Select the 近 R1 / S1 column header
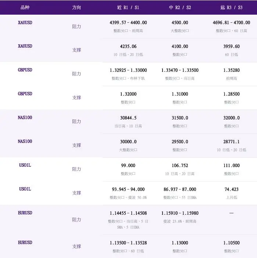This screenshot has width=257, height=258. [128, 7]
